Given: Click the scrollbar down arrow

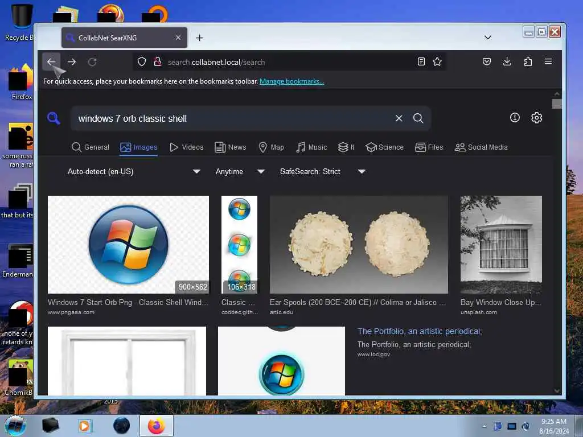Looking at the screenshot, I should [557, 390].
